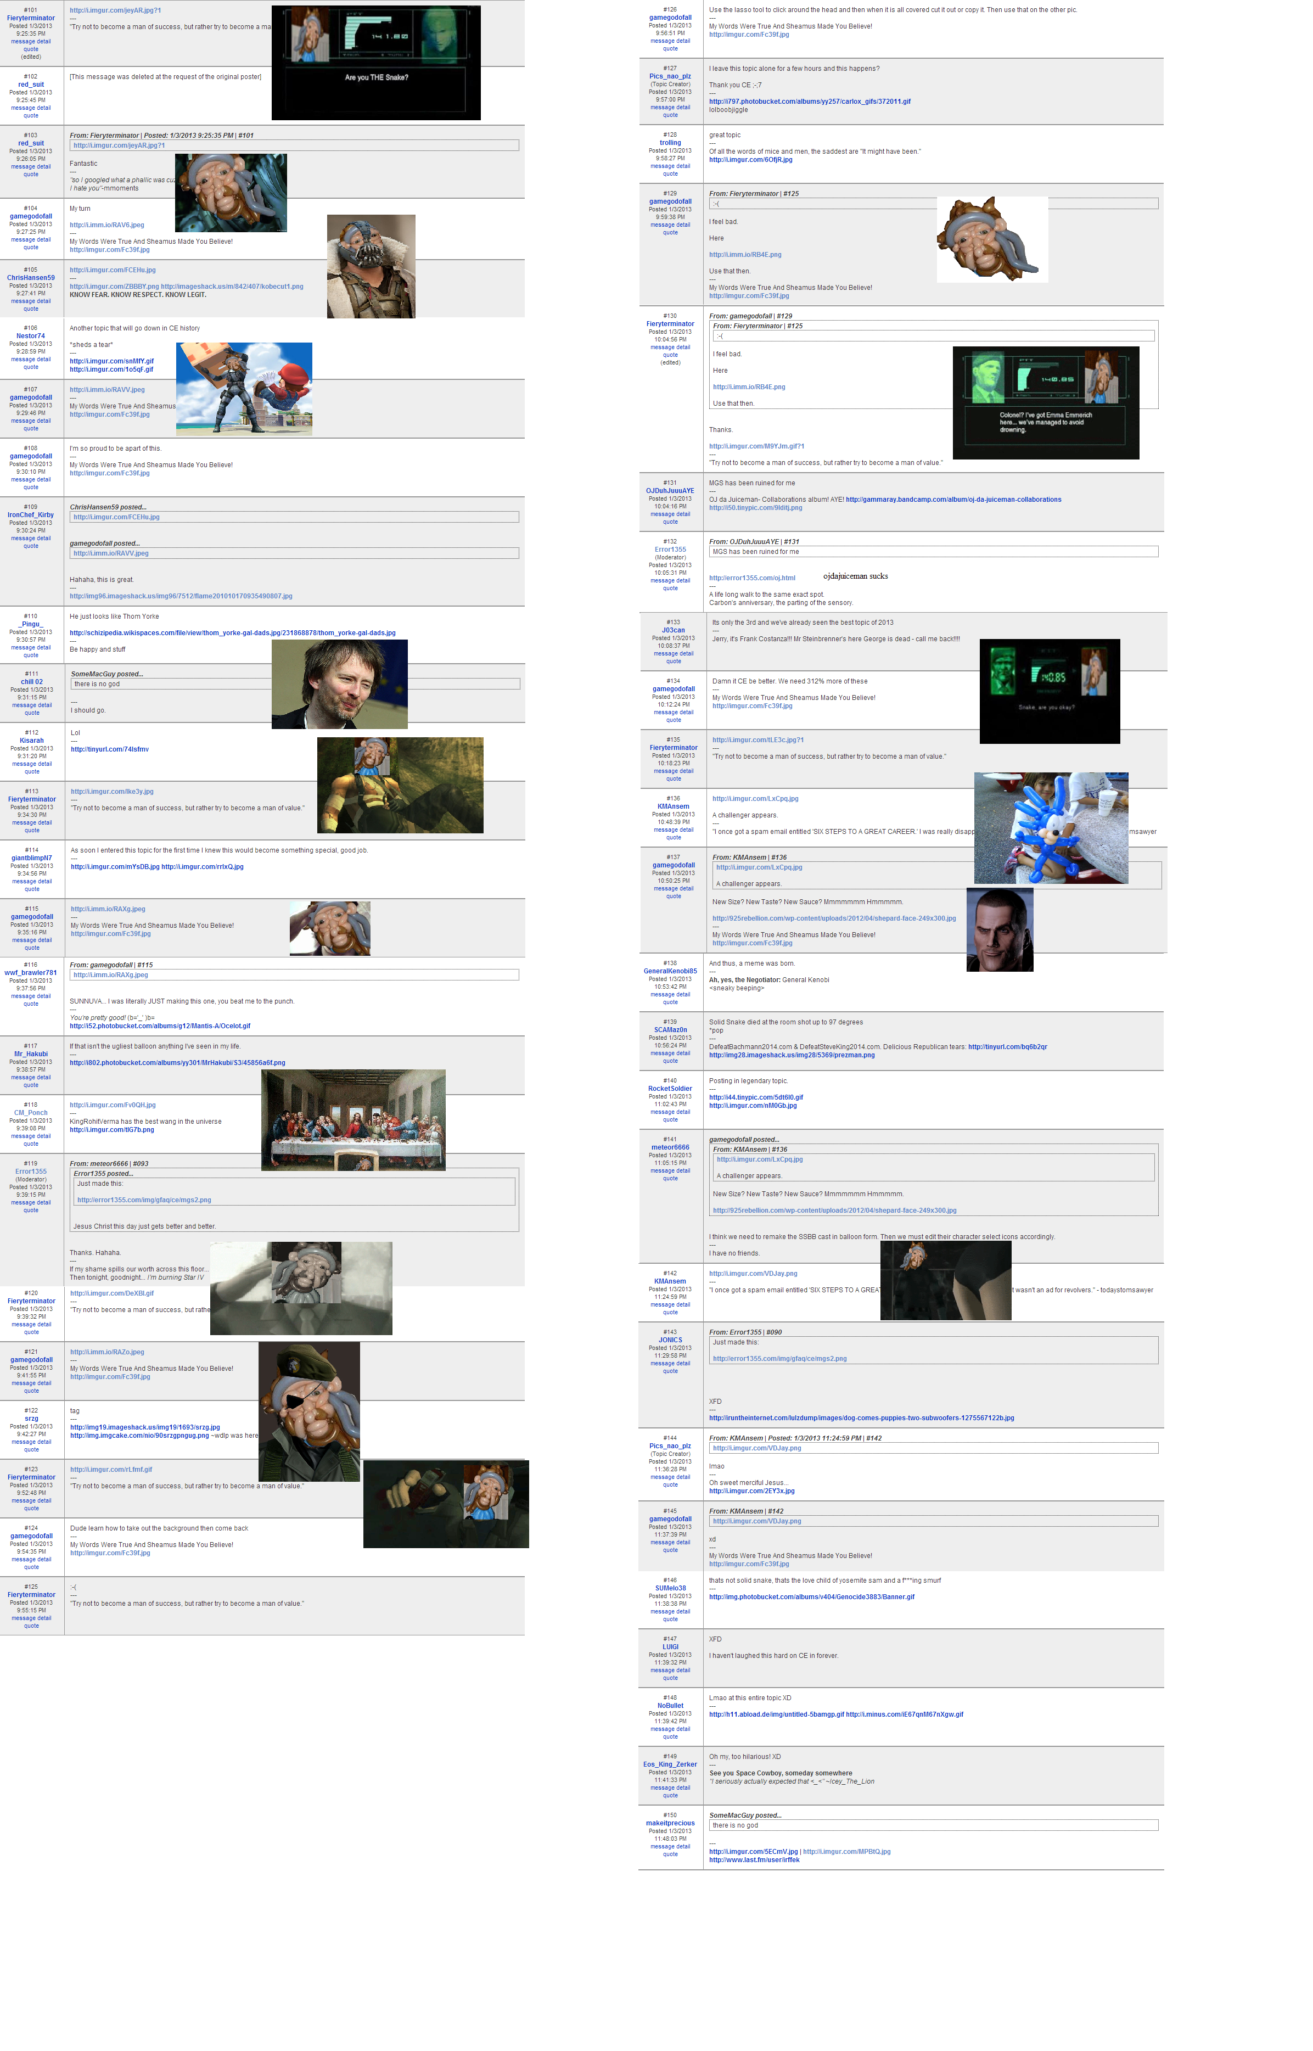Open the jeyAR.jpg link in post #101
The width and height of the screenshot is (1313, 2051).
(x=115, y=10)
